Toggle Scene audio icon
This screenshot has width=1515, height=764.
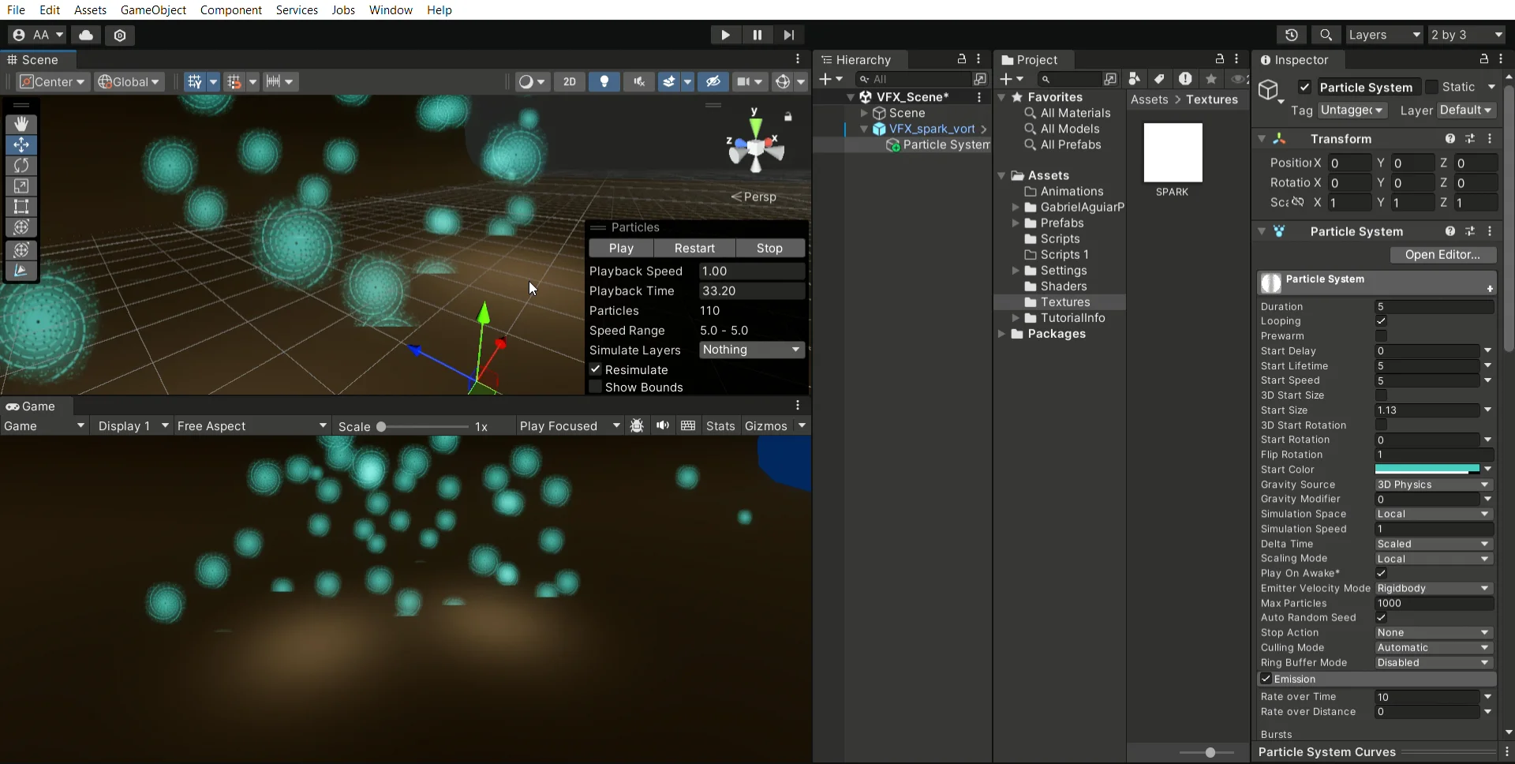click(x=639, y=81)
